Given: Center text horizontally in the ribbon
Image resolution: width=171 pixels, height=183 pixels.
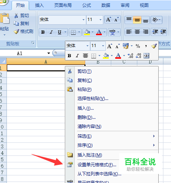Looking at the screenshot, I should point(137,32).
